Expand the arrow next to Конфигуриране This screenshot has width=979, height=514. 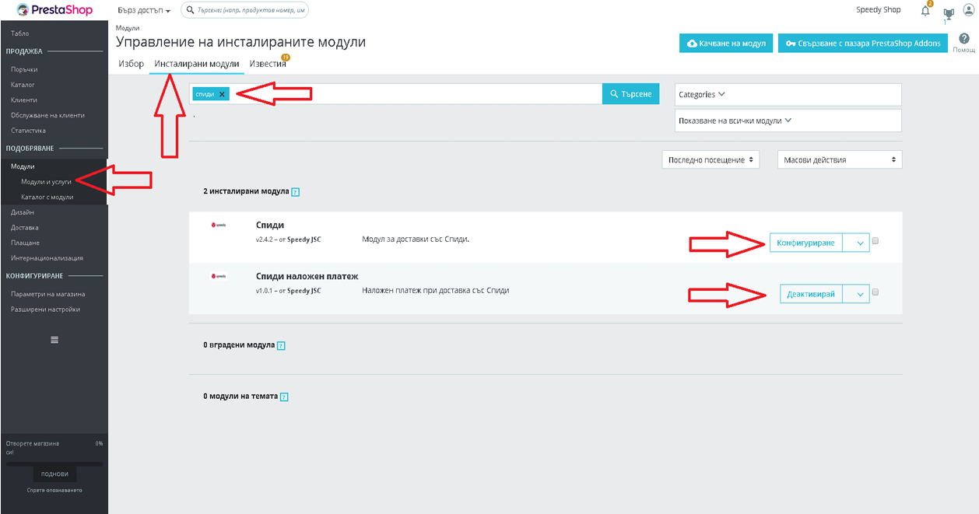(858, 243)
